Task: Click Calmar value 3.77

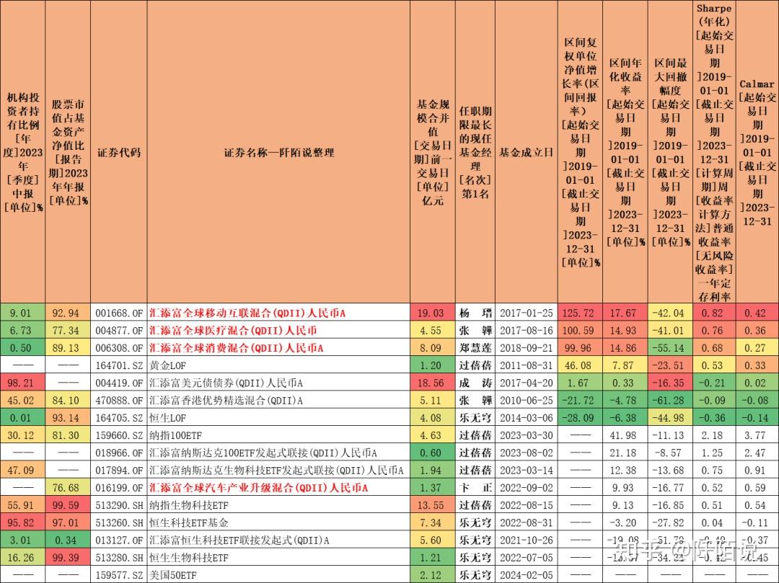Action: [x=756, y=435]
